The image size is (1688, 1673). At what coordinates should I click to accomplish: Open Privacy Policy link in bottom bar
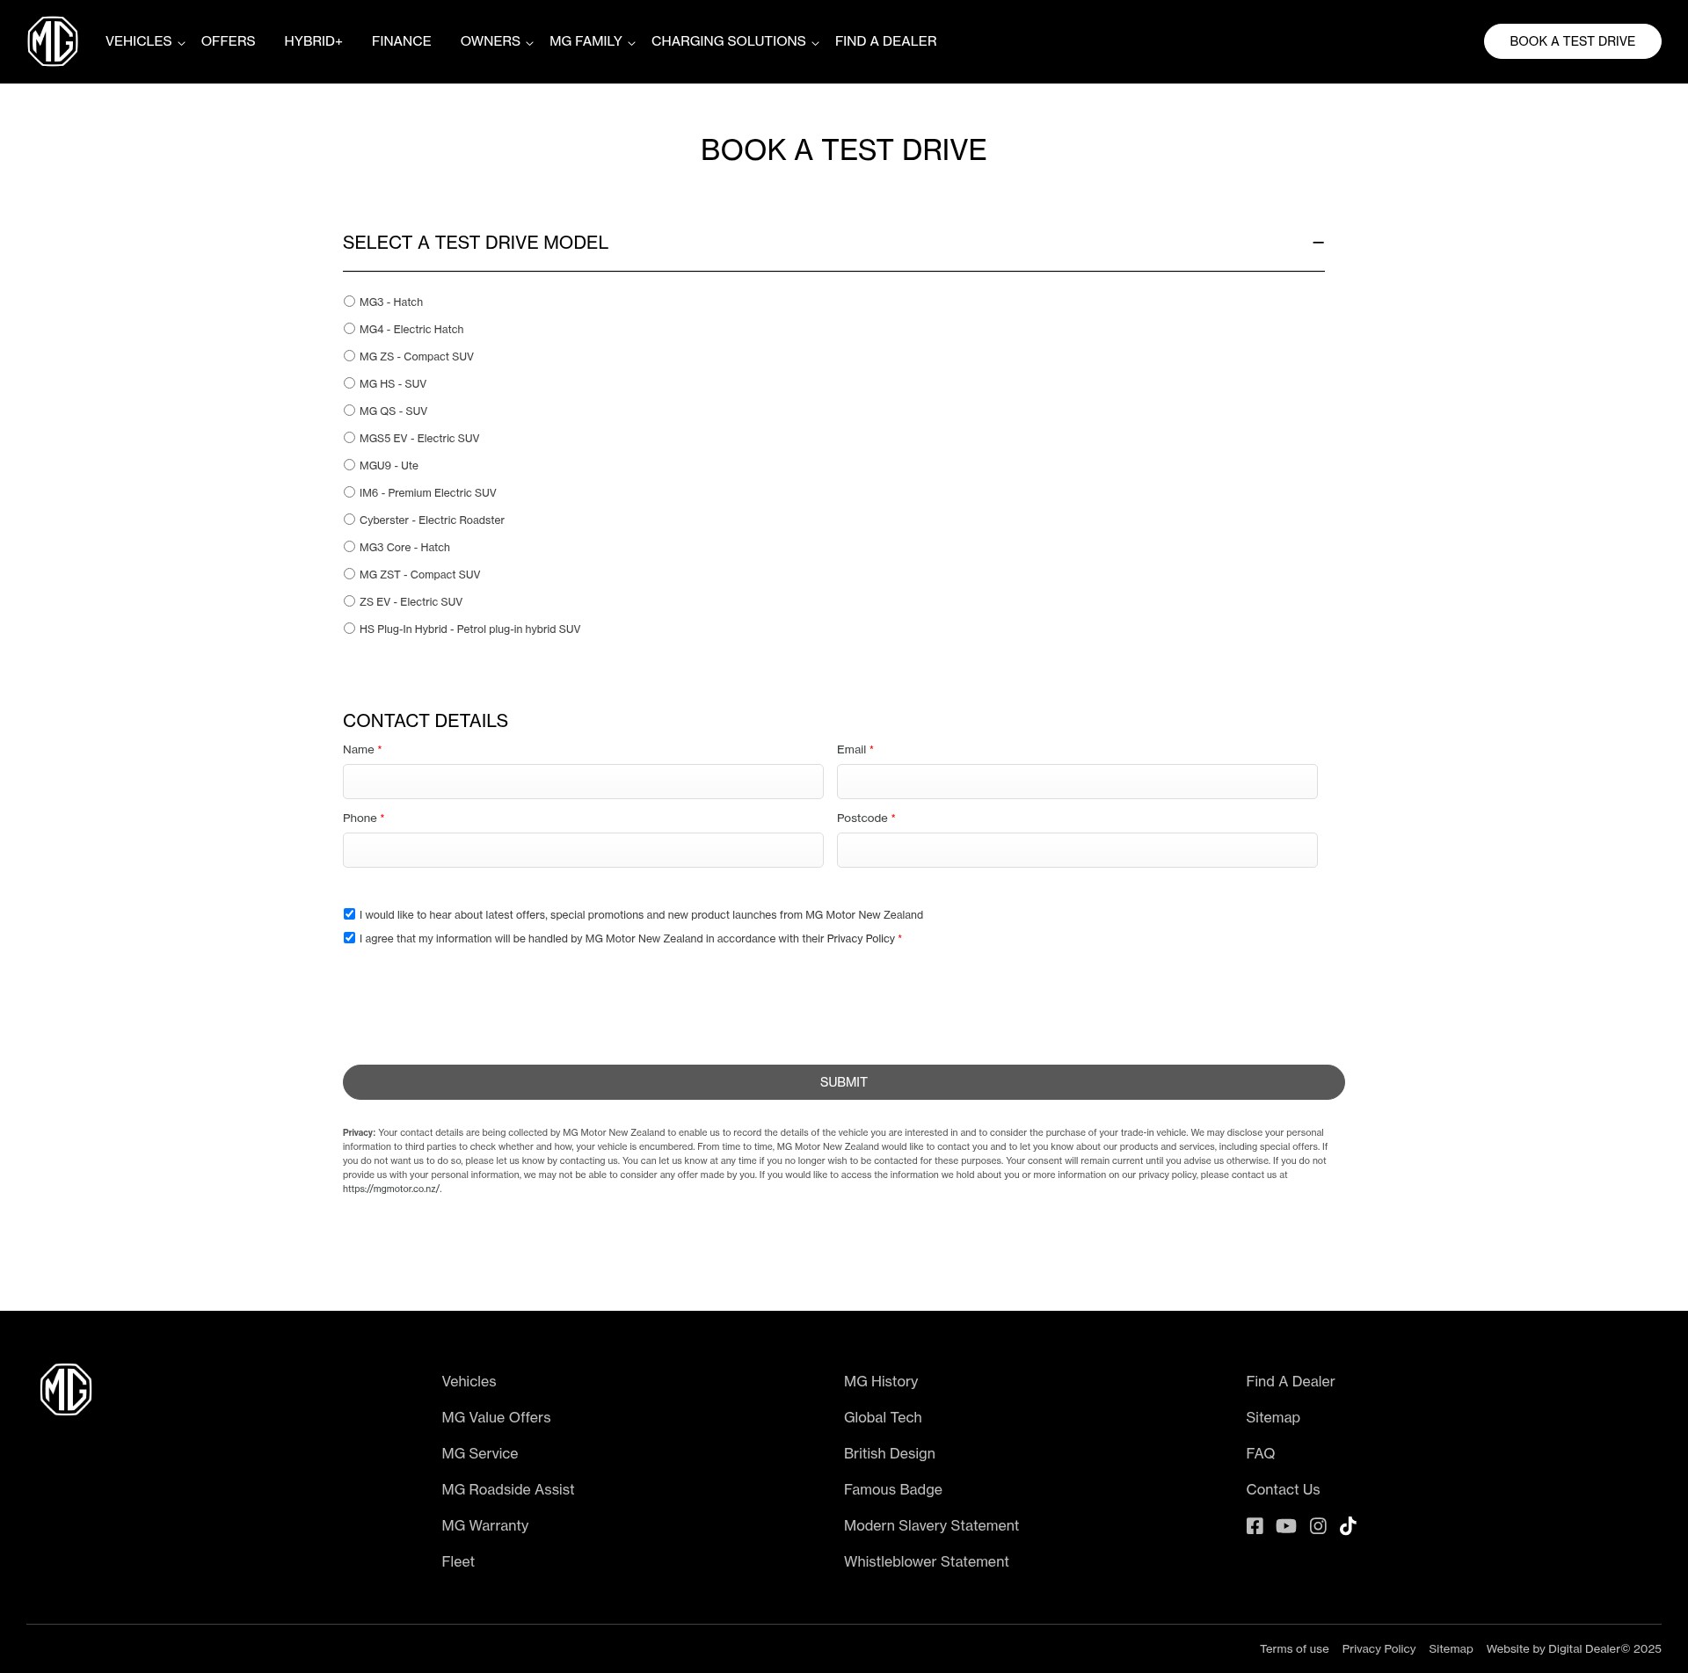click(1379, 1649)
